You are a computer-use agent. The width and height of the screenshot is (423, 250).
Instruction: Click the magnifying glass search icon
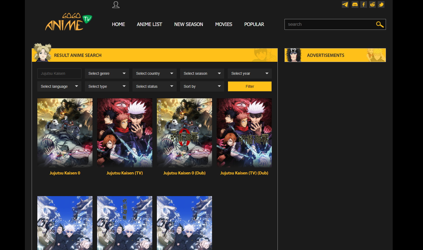pyautogui.click(x=380, y=25)
